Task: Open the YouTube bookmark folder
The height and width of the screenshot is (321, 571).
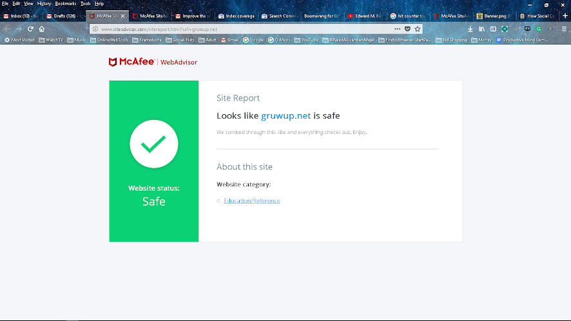Action: click(306, 40)
